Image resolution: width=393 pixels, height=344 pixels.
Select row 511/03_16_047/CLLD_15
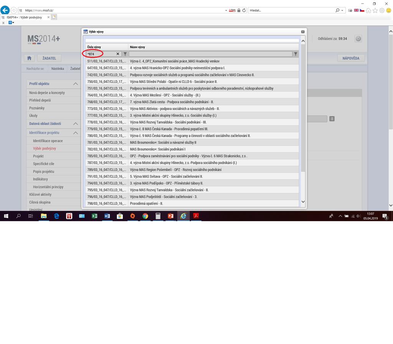[x=192, y=61]
